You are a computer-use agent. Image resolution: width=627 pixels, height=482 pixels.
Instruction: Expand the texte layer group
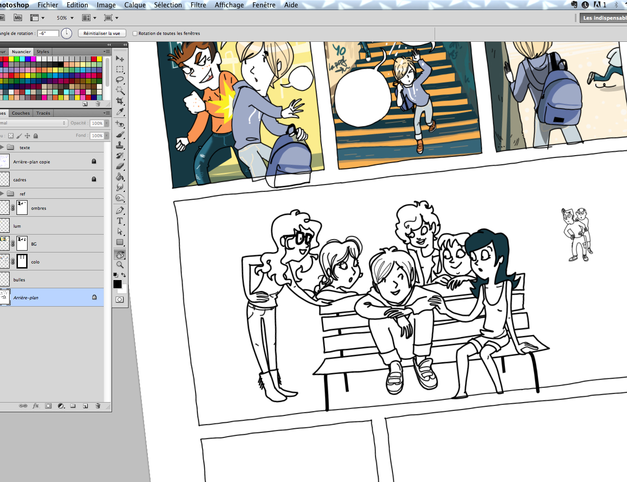pyautogui.click(x=2, y=147)
